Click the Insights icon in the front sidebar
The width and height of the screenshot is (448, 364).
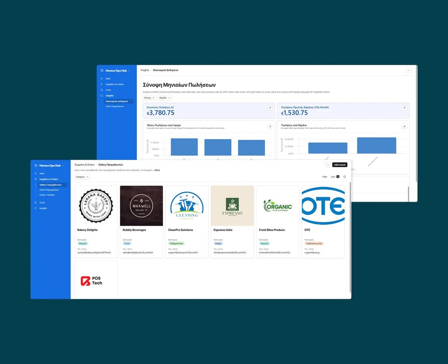[x=35, y=208]
